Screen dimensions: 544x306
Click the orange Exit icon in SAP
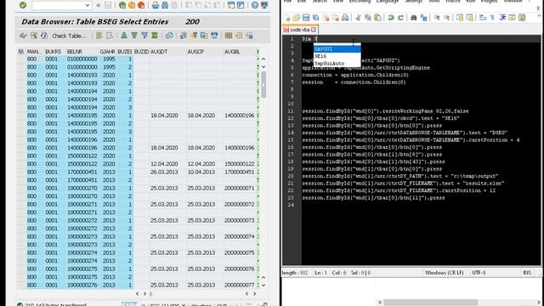(132, 5)
